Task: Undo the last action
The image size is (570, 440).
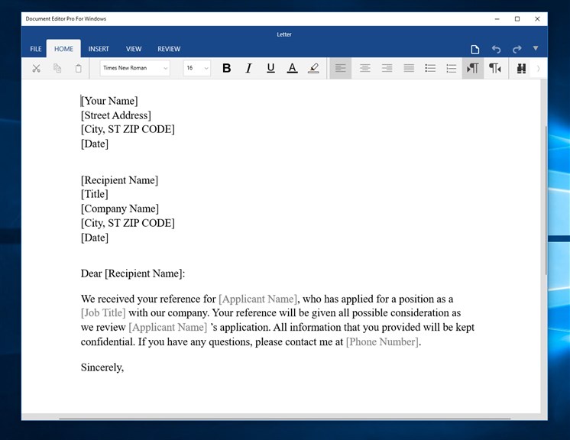Action: (x=496, y=49)
